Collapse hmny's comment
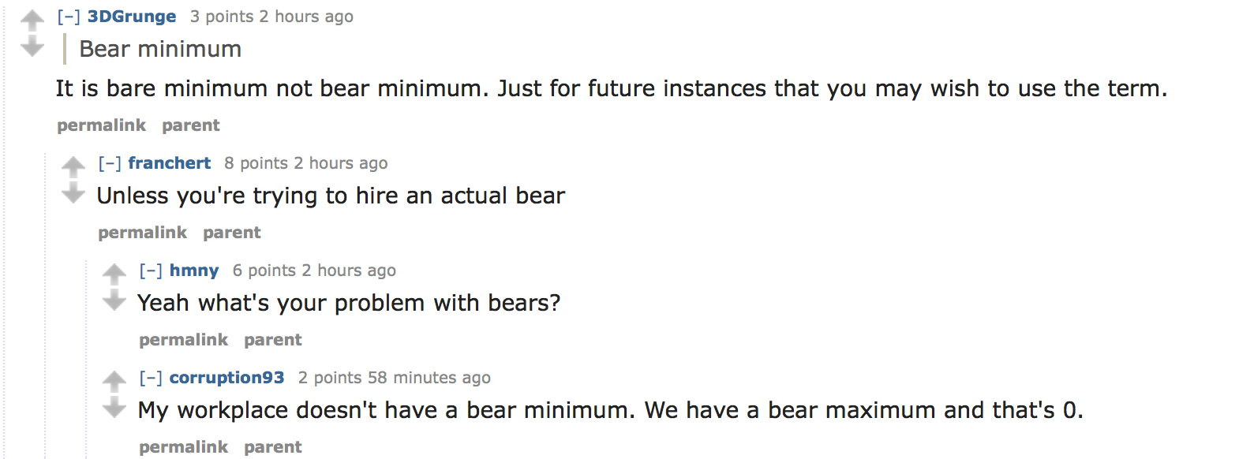 pos(151,271)
